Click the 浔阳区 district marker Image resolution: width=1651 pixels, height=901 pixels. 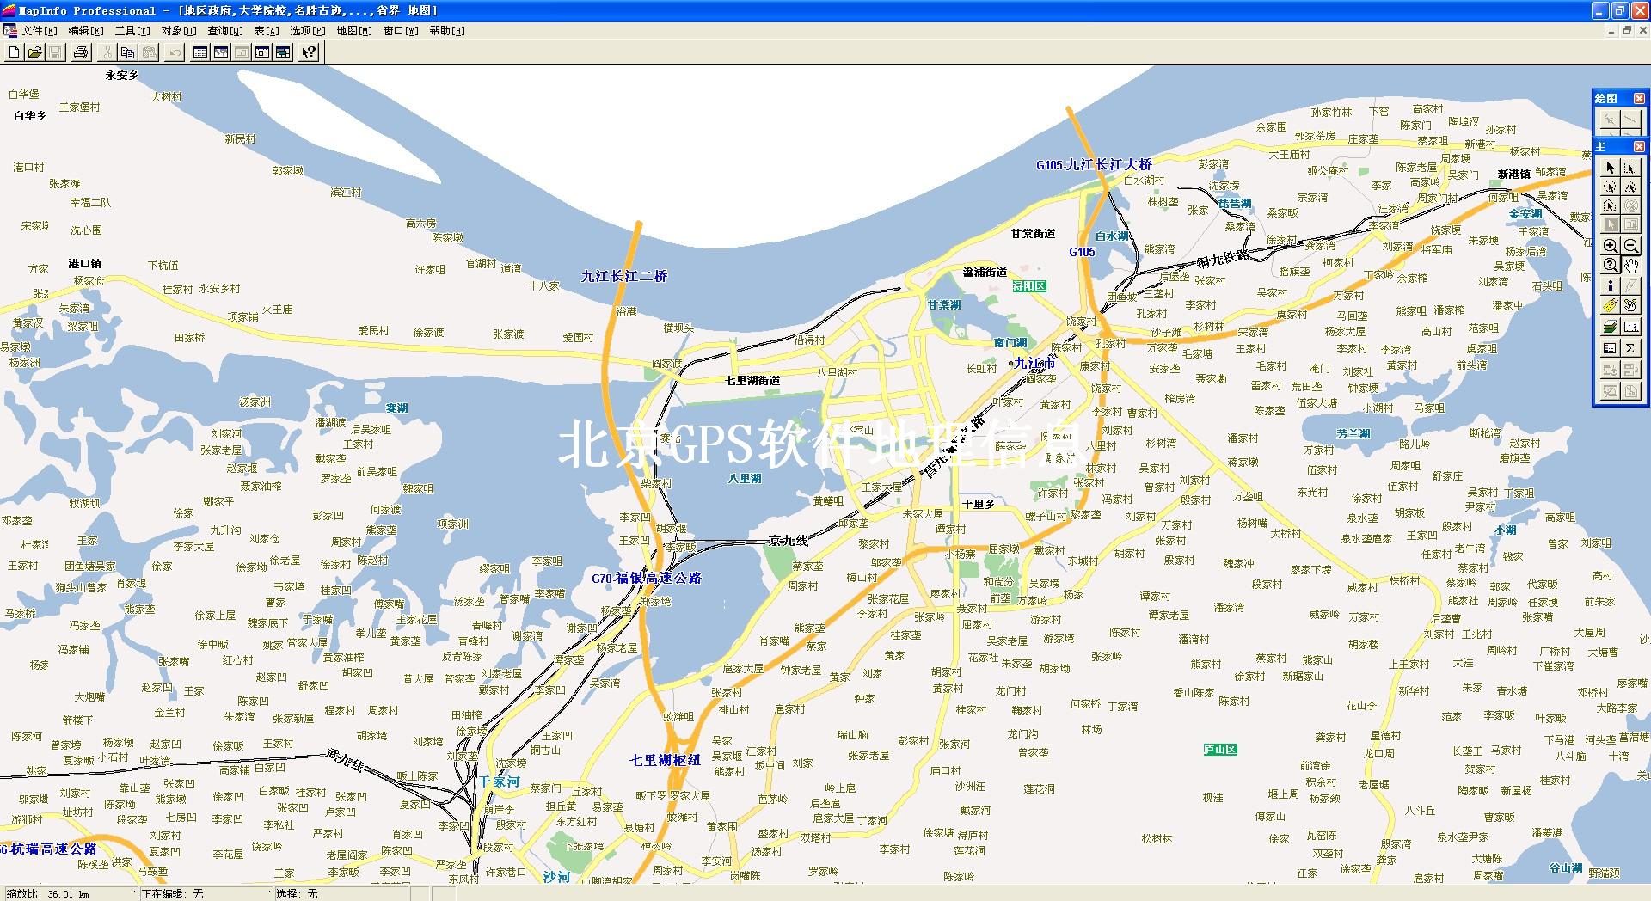coord(1029,286)
